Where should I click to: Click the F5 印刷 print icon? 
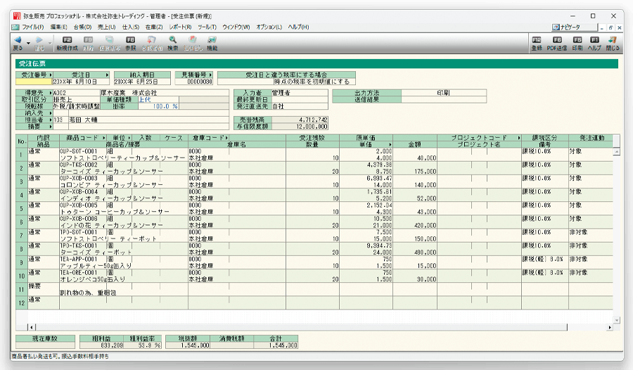[577, 39]
